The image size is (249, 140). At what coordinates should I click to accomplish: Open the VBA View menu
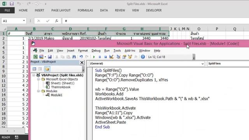(x=60, y=51)
